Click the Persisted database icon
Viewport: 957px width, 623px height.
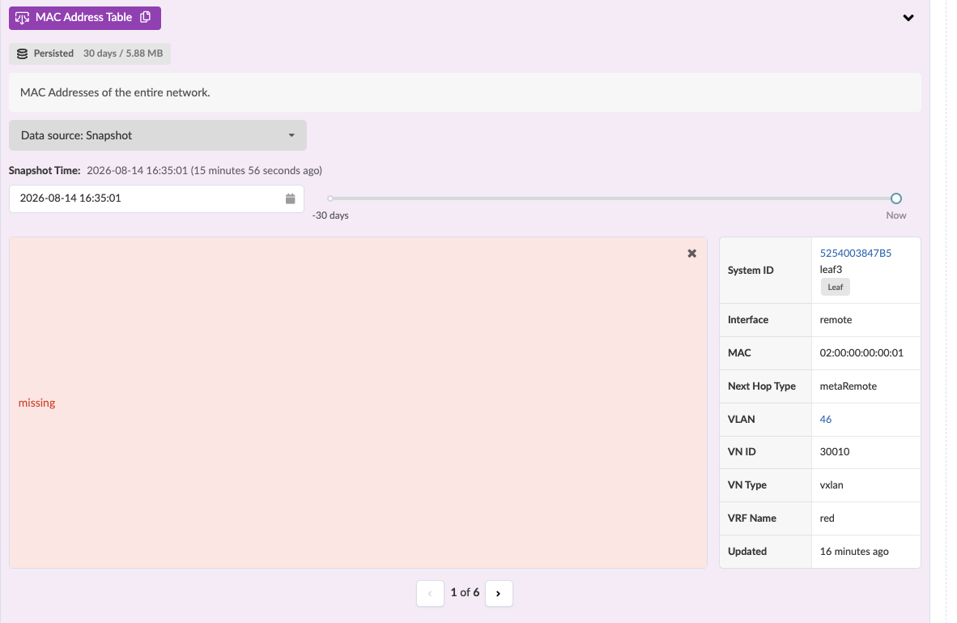(22, 53)
